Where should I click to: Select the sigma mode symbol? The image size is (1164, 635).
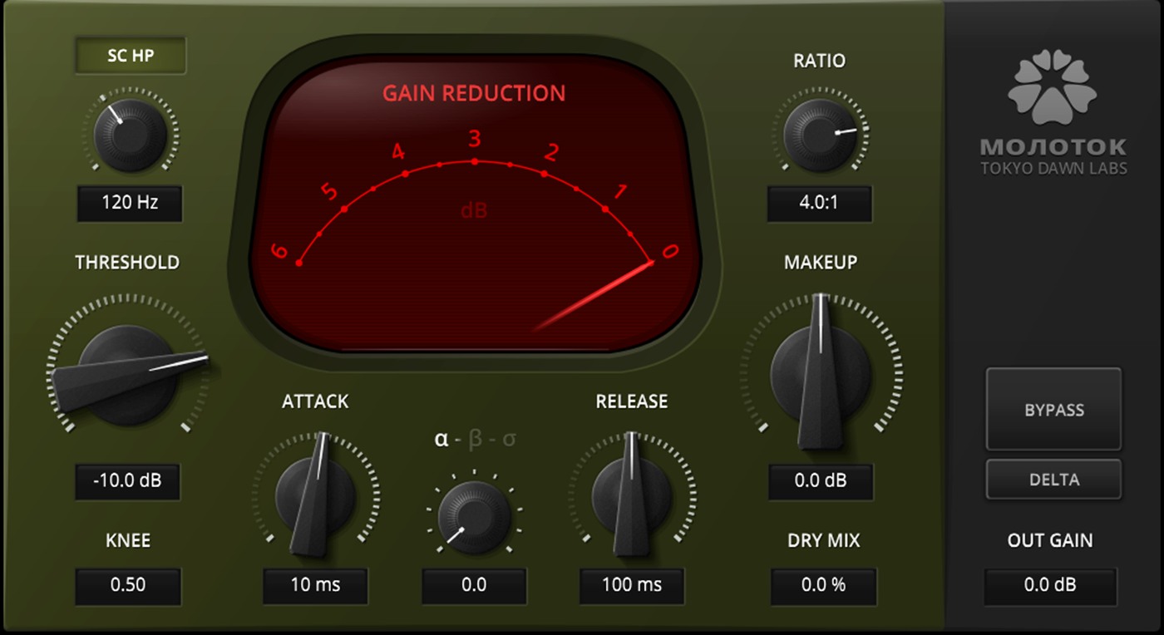[508, 439]
